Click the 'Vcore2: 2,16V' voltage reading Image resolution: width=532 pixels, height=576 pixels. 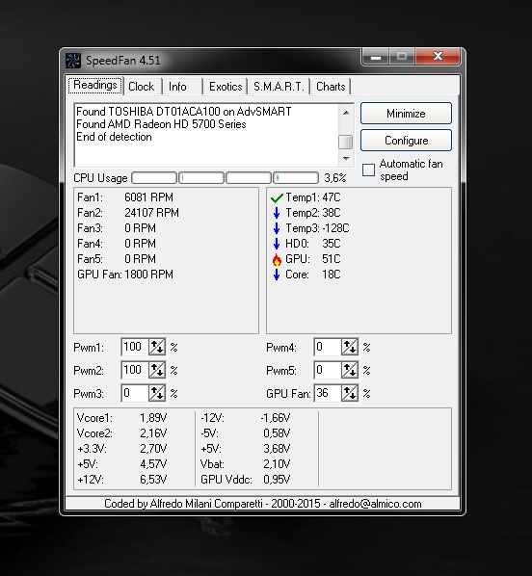tap(121, 433)
